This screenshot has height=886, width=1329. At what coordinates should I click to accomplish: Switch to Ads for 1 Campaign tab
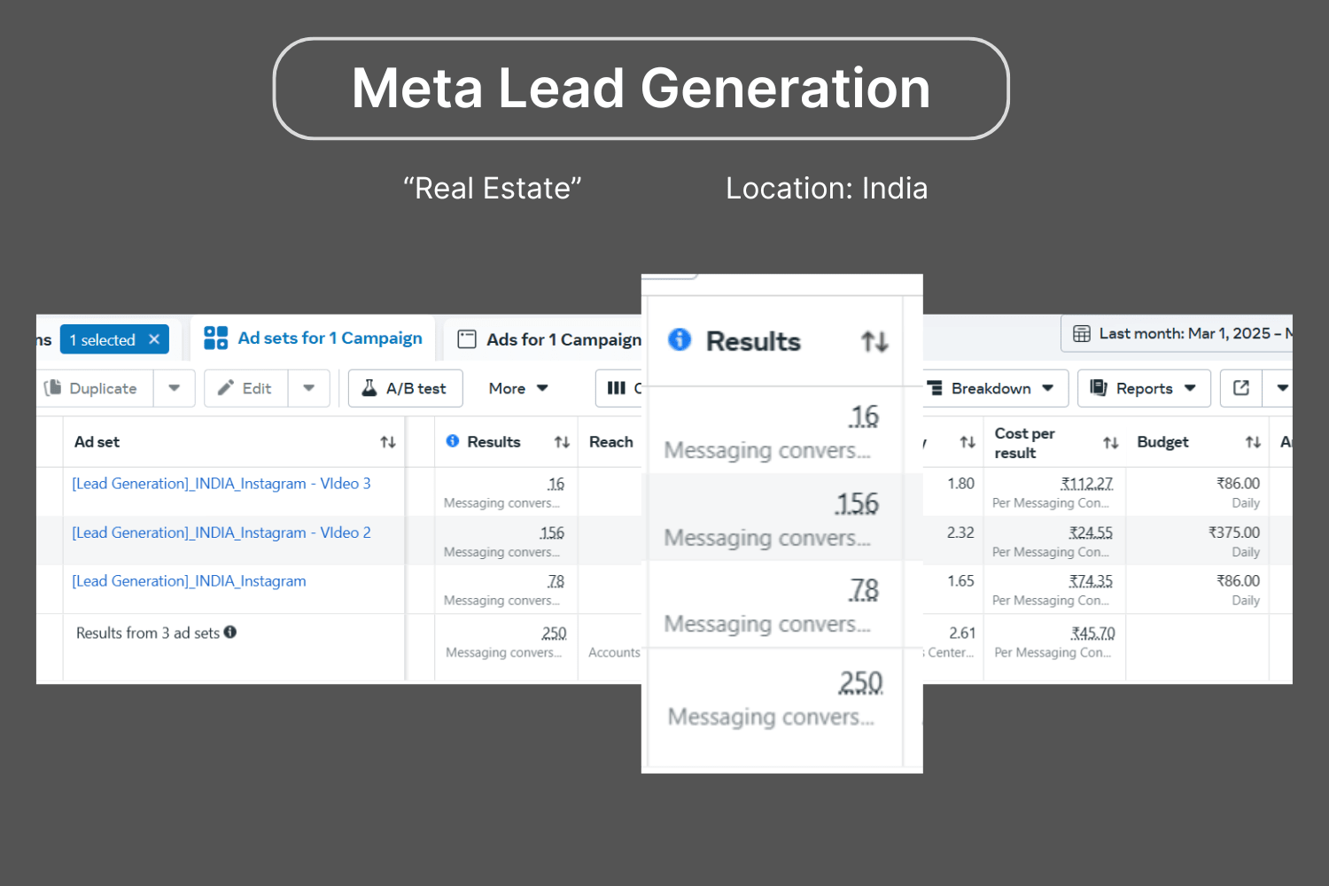pyautogui.click(x=549, y=339)
